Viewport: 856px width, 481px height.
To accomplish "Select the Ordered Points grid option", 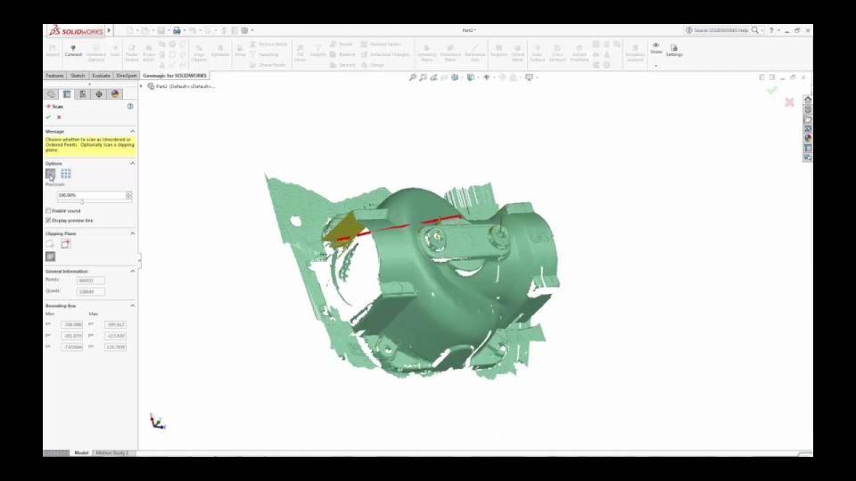I will 66,174.
